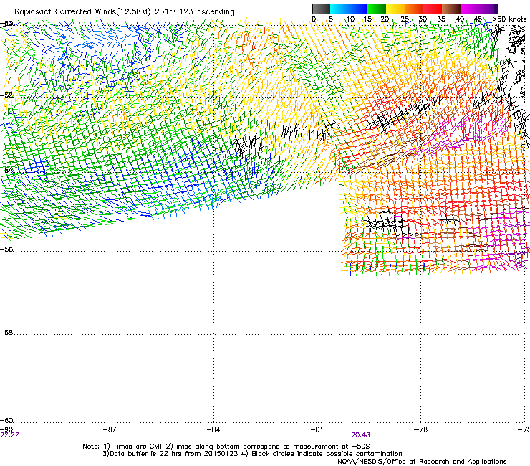The height and width of the screenshot is (466, 530).
Task: Click the latitude label '-54'
Action: (x=6, y=170)
